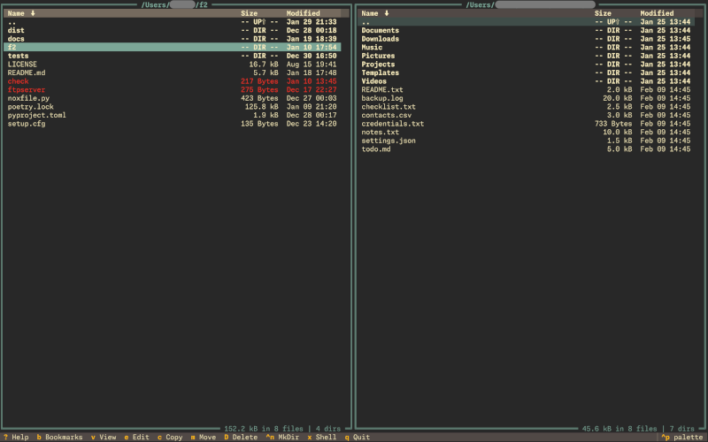Click 20.0 kB size of backup.log
This screenshot has width=708, height=442.
(617, 98)
